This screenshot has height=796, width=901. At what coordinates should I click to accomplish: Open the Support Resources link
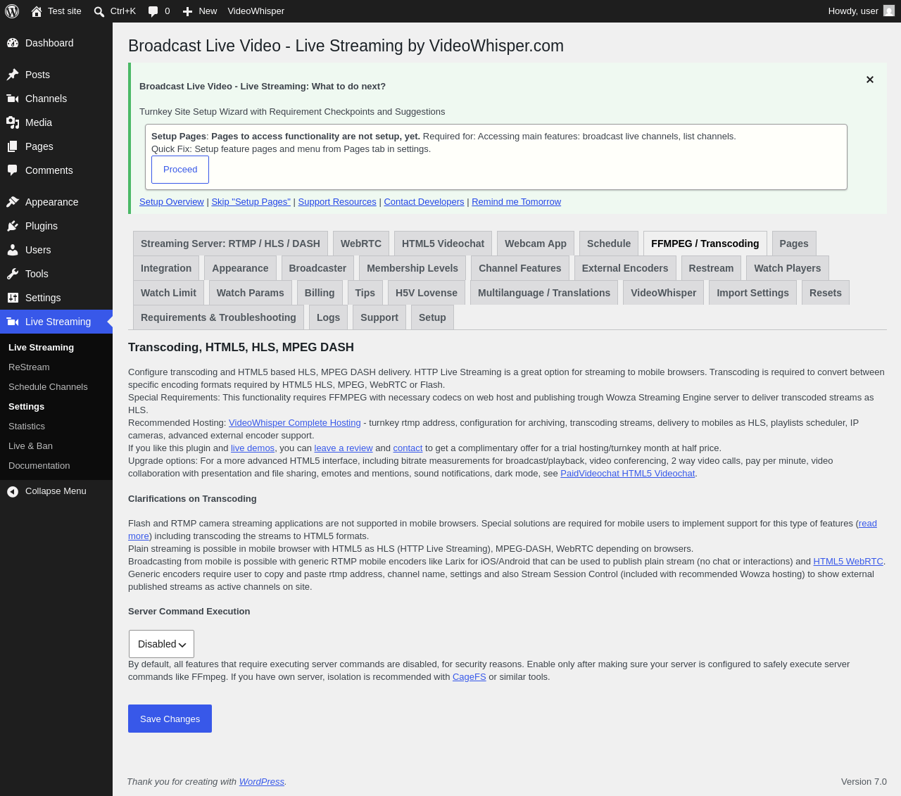(x=337, y=202)
